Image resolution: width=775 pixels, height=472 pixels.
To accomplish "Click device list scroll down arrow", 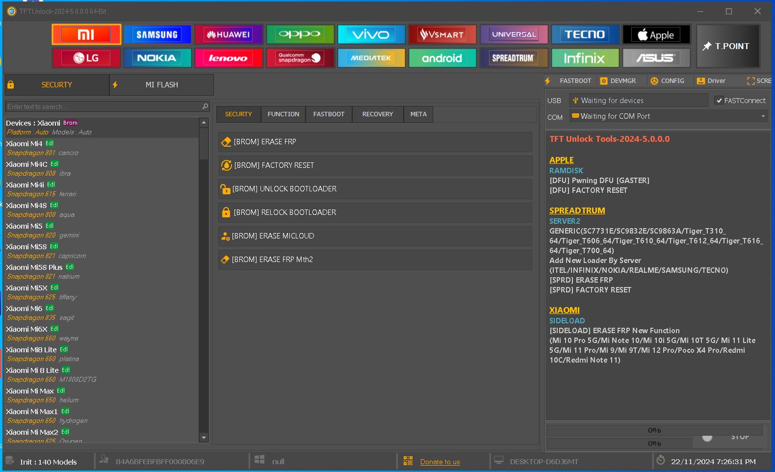I will (204, 438).
